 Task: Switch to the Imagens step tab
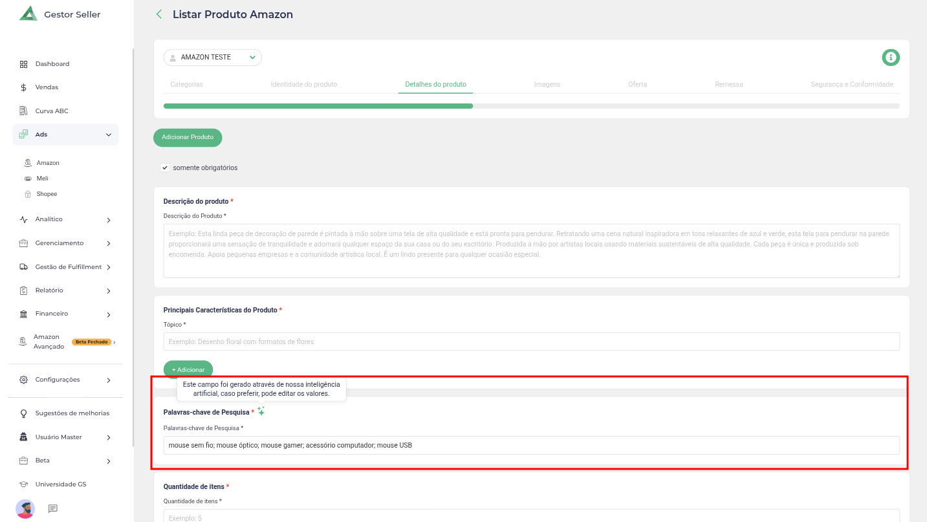click(547, 84)
